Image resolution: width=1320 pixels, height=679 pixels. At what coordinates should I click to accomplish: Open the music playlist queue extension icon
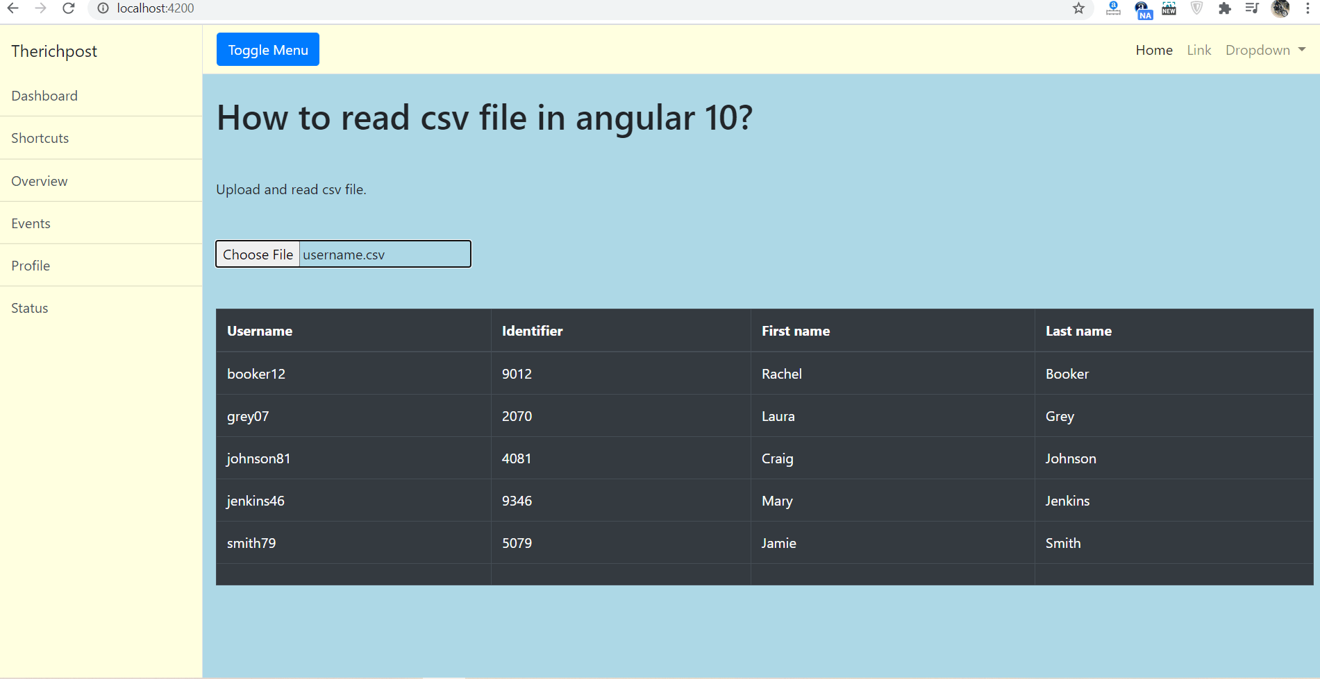pos(1252,9)
